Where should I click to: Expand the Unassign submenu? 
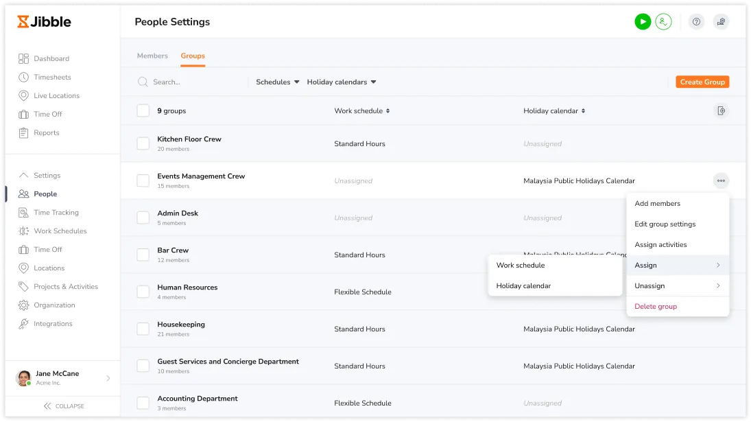click(x=677, y=286)
